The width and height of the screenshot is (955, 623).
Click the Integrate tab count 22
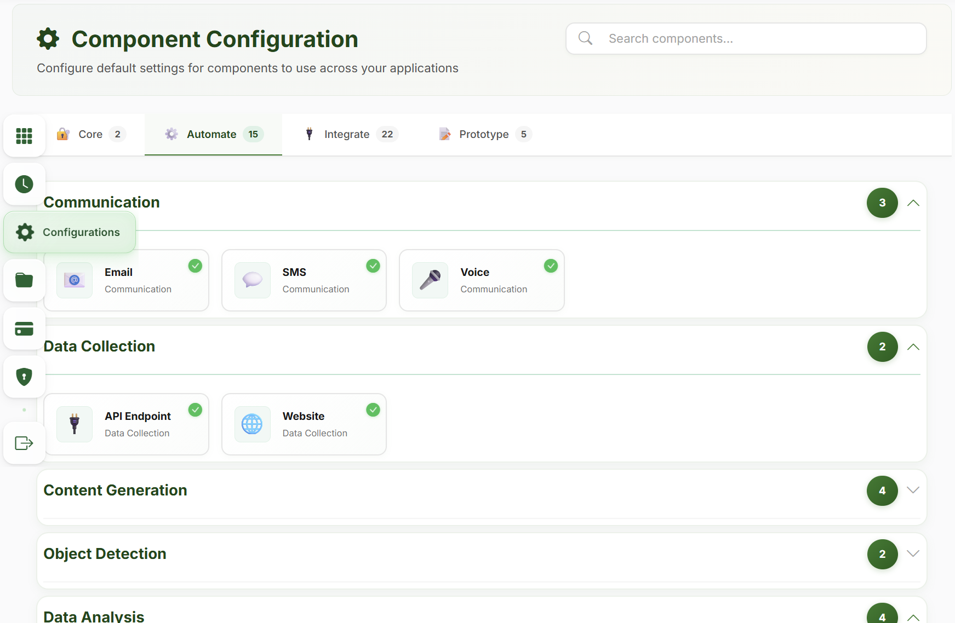[387, 134]
